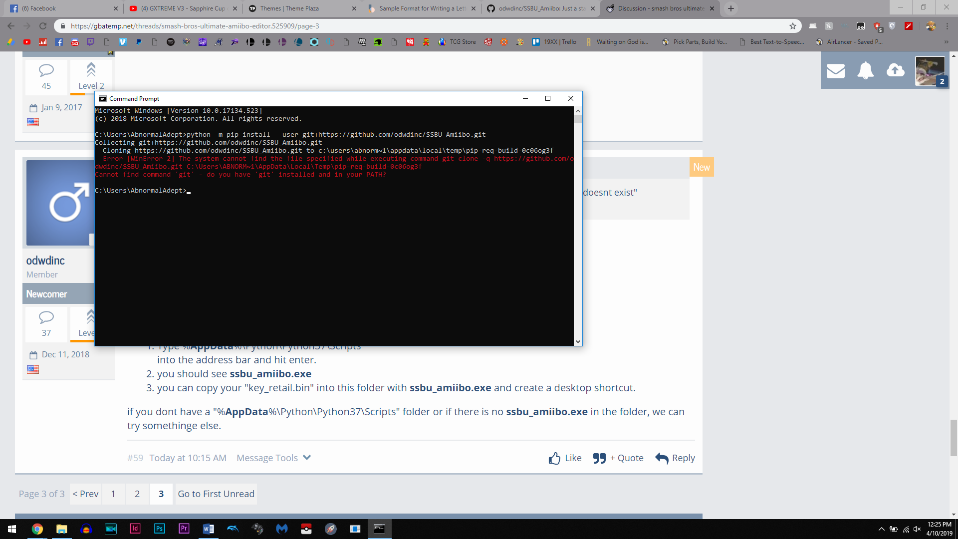The height and width of the screenshot is (539, 958).
Task: Open the Windows Start menu
Action: tap(12, 529)
